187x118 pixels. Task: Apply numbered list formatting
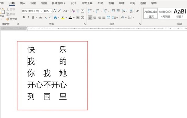(97, 11)
